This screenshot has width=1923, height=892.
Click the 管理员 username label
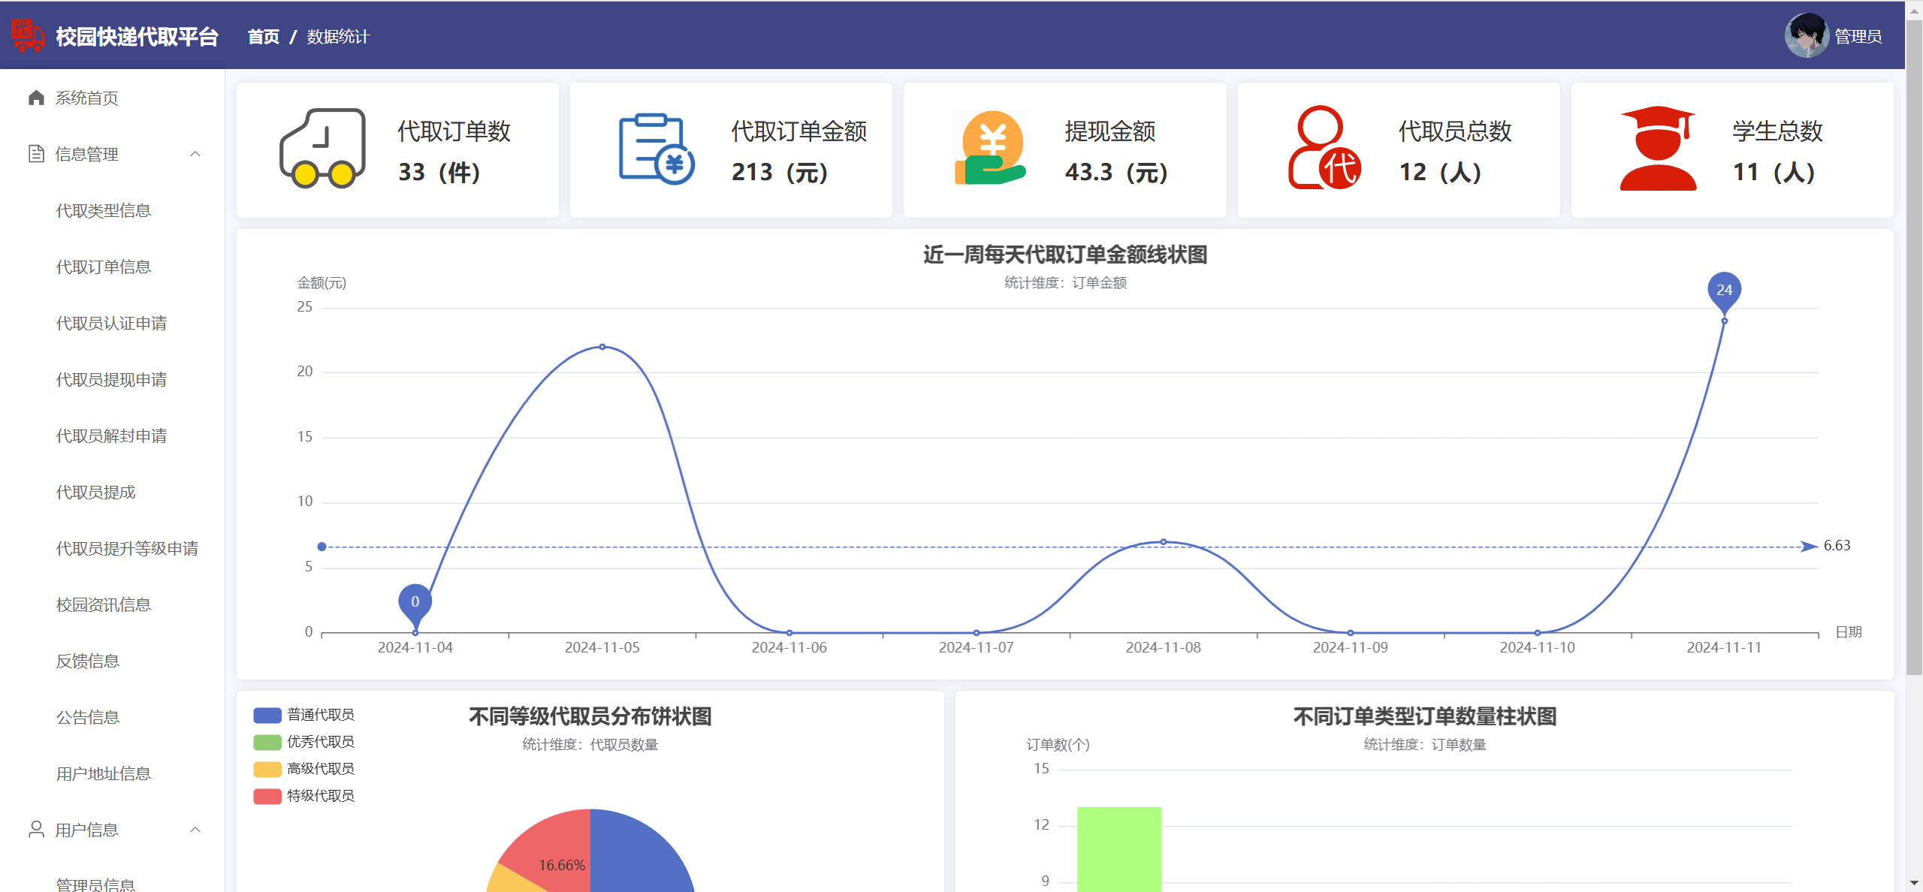1858,36
